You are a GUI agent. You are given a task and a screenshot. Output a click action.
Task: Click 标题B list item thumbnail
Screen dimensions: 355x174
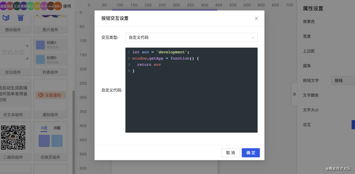40,60
